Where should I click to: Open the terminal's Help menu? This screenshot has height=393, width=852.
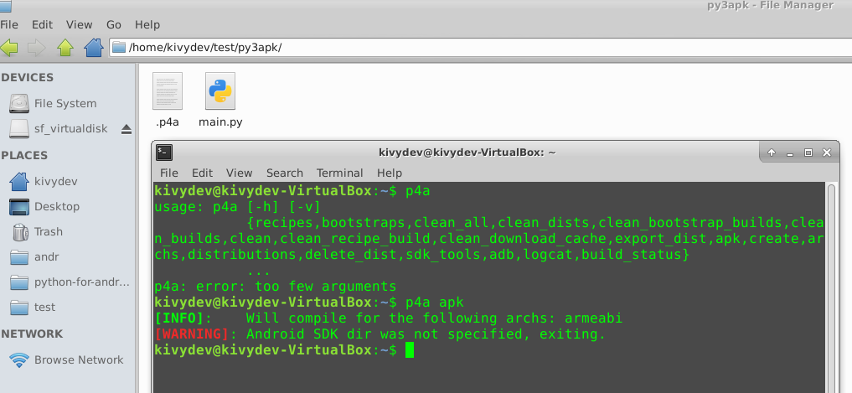coord(389,173)
